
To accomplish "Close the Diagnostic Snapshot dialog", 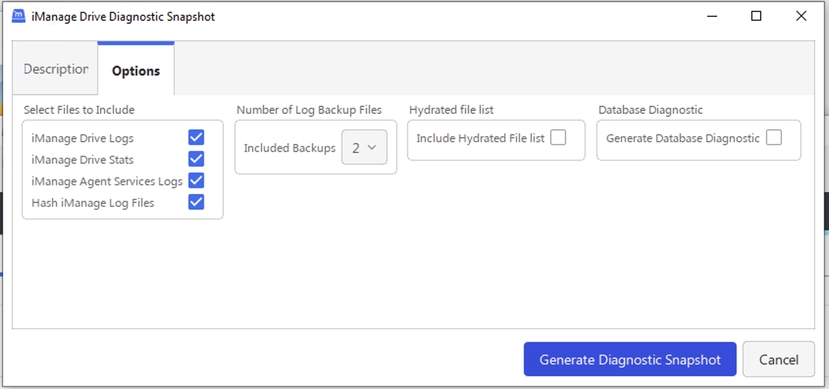I will (x=801, y=16).
